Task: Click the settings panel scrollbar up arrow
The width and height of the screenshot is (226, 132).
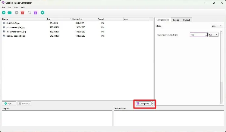Action: [x=221, y=32]
